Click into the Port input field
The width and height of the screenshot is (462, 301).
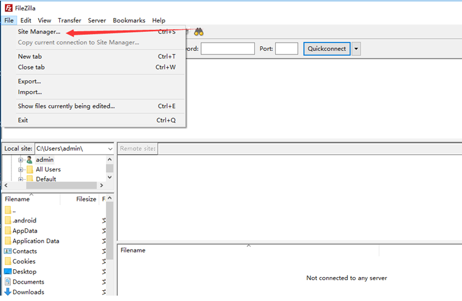coord(287,49)
